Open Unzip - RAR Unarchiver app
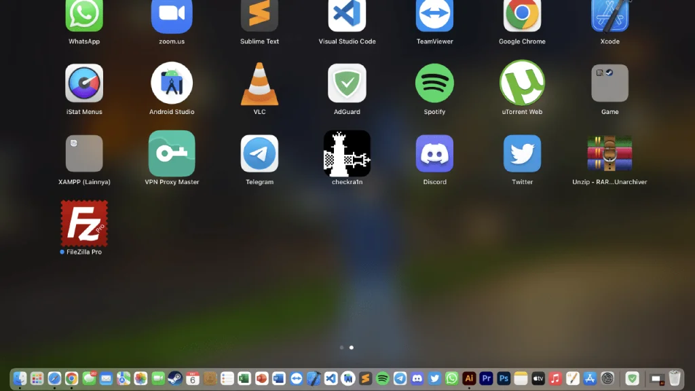 tap(610, 153)
